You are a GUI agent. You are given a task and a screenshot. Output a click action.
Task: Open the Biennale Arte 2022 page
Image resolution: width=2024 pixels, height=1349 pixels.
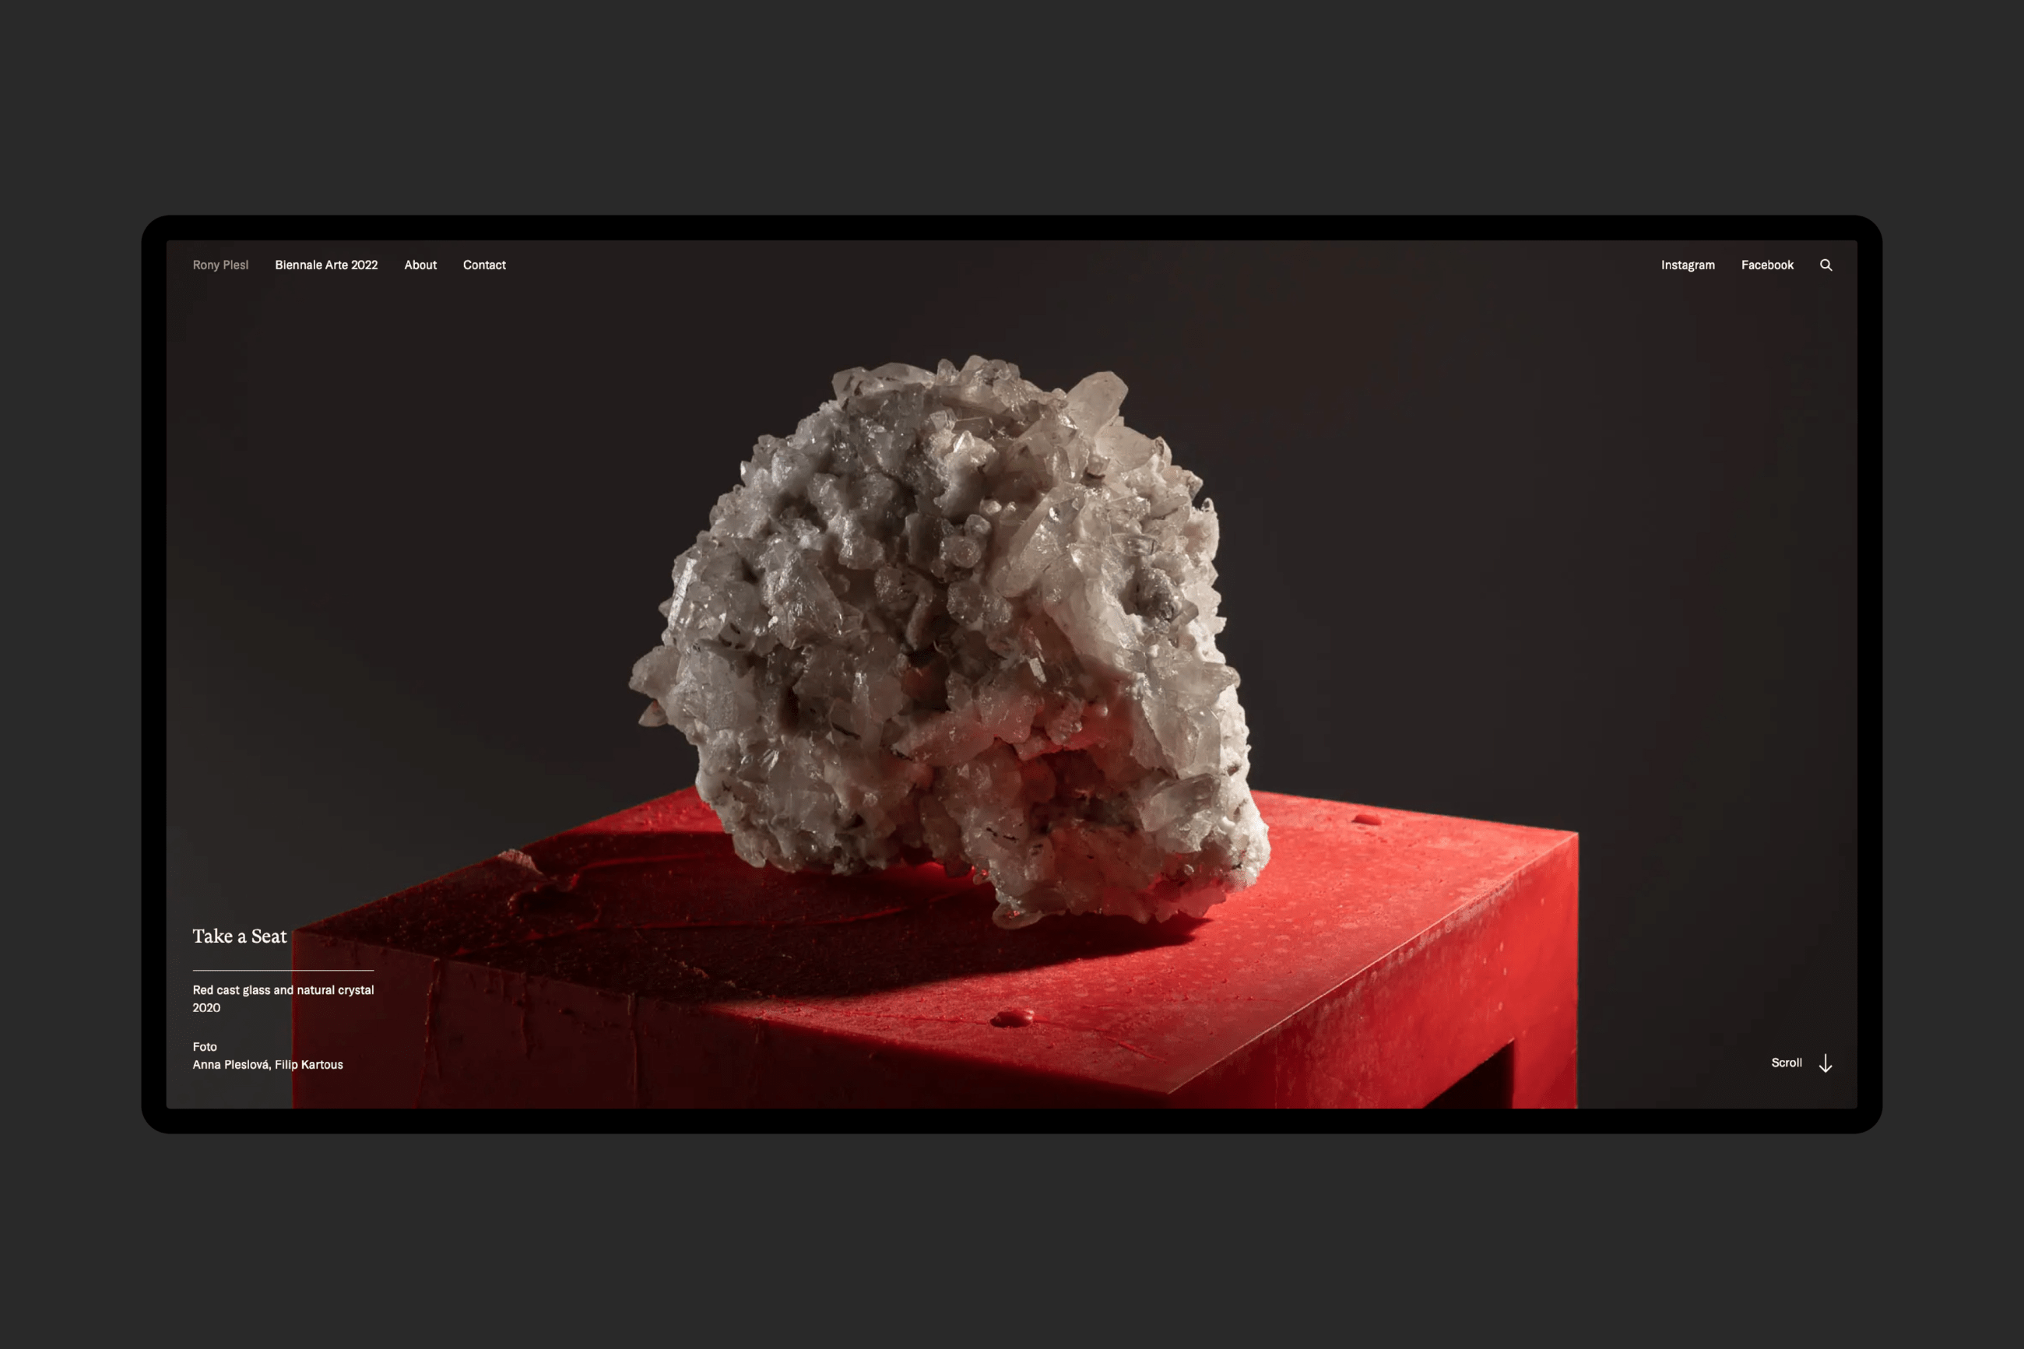tap(326, 265)
